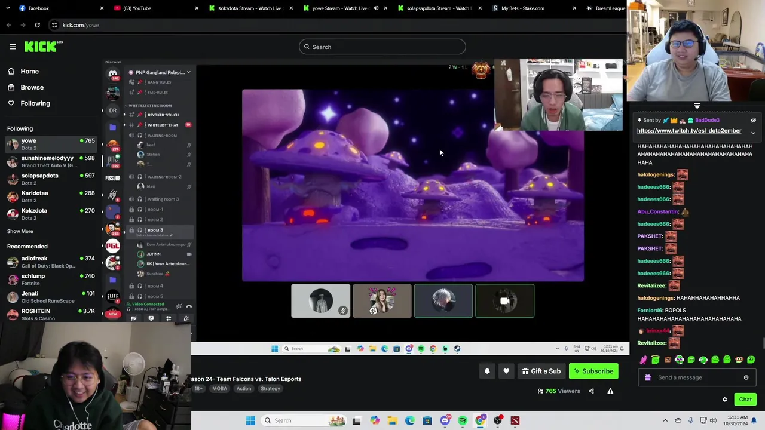The width and height of the screenshot is (765, 430).
Task: Open Kokzdota channel in Following list
Action: 51,214
